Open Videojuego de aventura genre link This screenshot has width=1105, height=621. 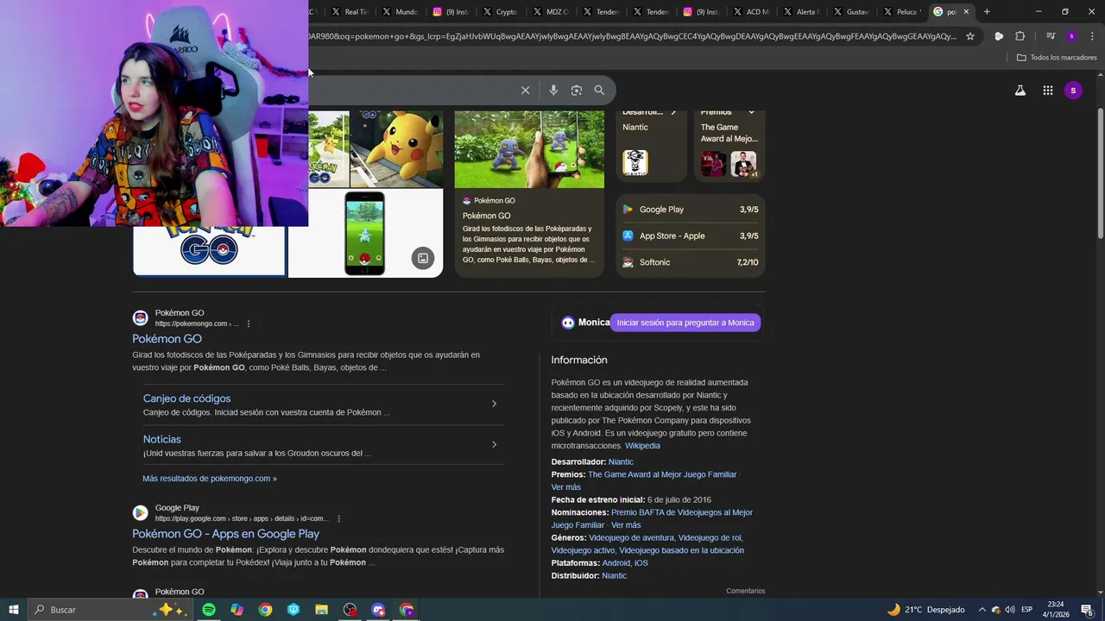pos(631,538)
